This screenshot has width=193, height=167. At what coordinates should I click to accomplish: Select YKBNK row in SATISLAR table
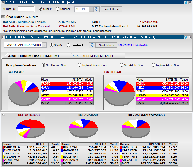pos(162,99)
